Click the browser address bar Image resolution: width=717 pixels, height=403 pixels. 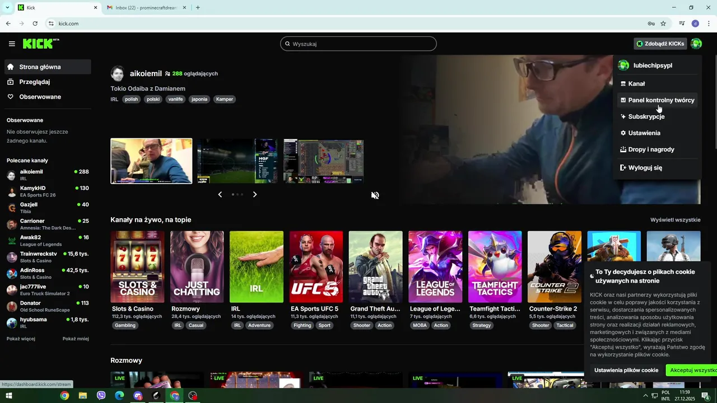click(x=347, y=24)
